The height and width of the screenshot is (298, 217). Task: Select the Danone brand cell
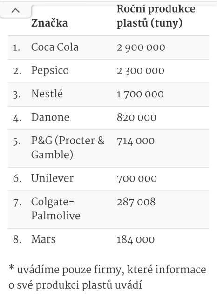pyautogui.click(x=50, y=117)
